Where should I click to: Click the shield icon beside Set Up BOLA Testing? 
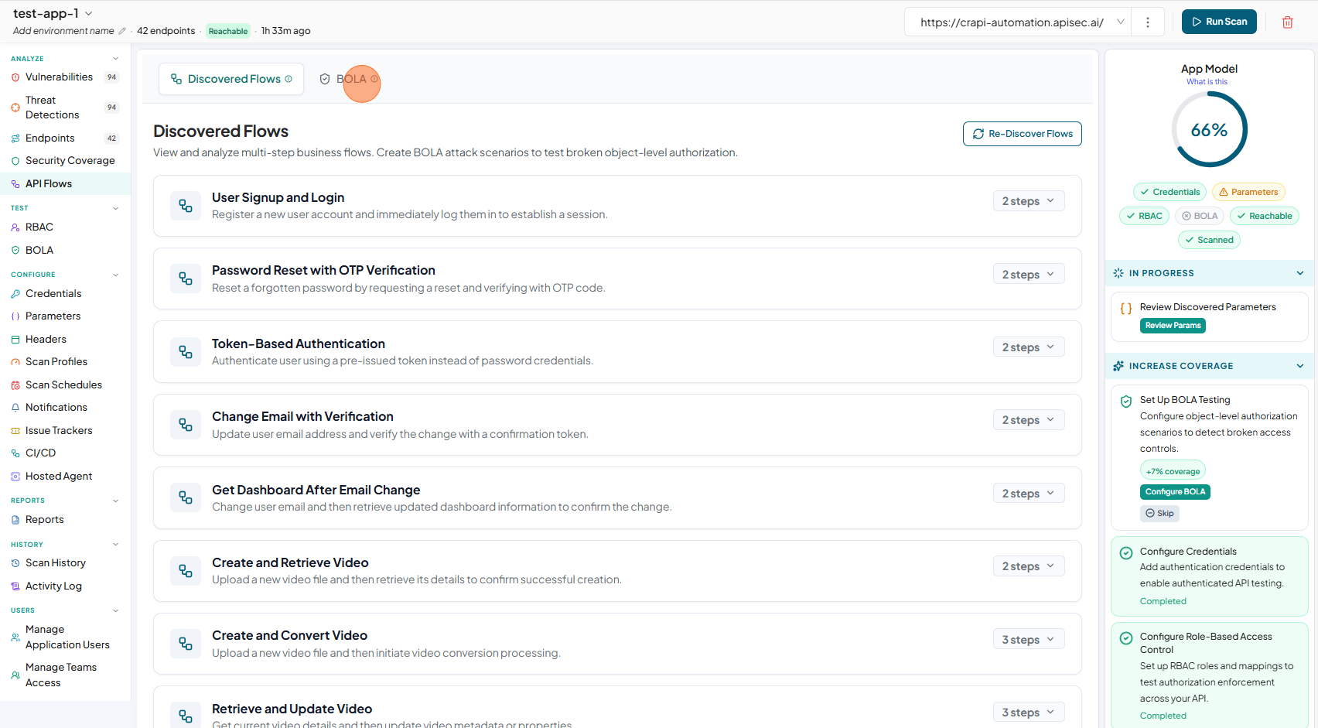point(1126,402)
